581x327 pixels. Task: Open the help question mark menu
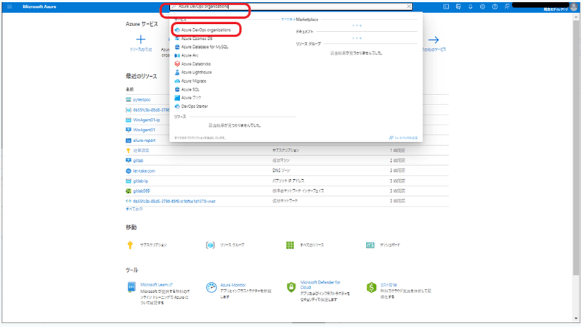pyautogui.click(x=495, y=7)
